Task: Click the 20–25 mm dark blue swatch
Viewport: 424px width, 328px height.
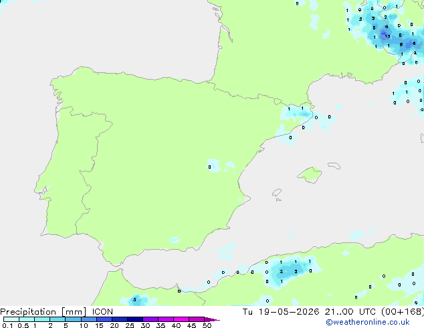Action: tap(120, 319)
